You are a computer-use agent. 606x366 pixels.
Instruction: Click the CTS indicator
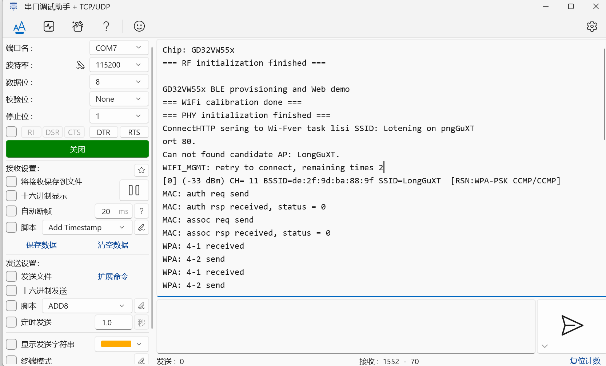[74, 132]
